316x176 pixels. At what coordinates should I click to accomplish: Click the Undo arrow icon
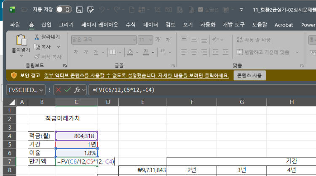click(102, 9)
